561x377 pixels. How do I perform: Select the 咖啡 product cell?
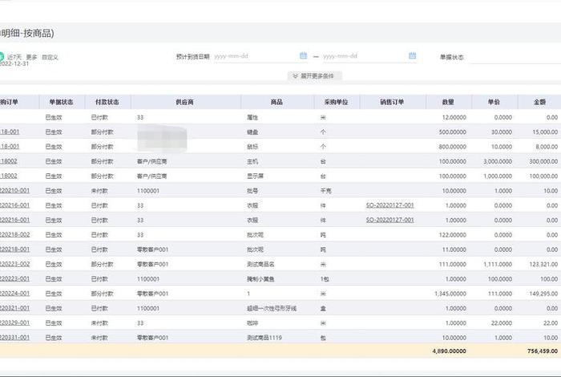pyautogui.click(x=252, y=323)
